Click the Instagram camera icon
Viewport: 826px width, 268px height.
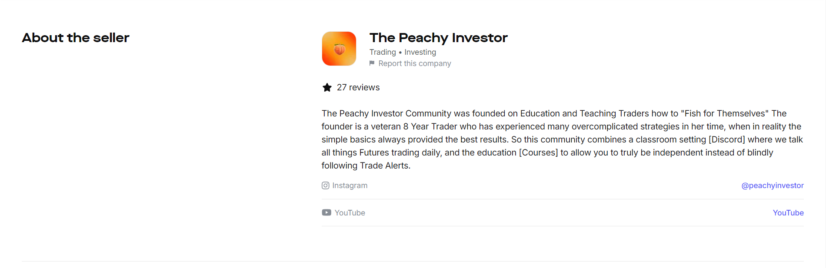coord(326,185)
